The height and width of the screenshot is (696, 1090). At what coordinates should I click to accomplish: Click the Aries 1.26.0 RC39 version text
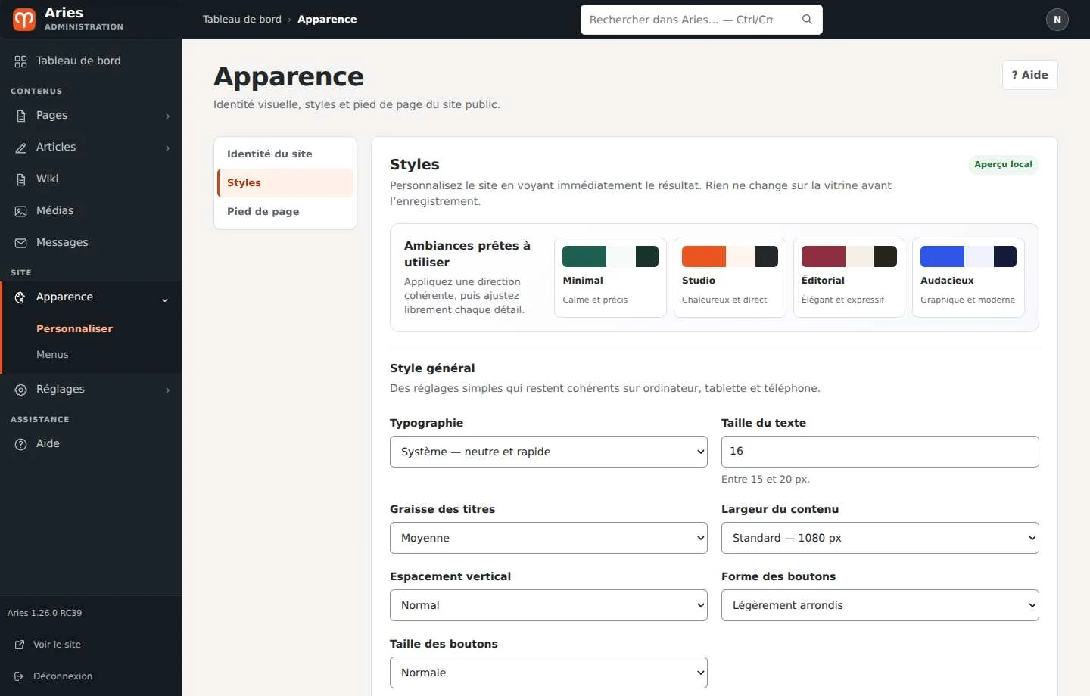point(45,613)
